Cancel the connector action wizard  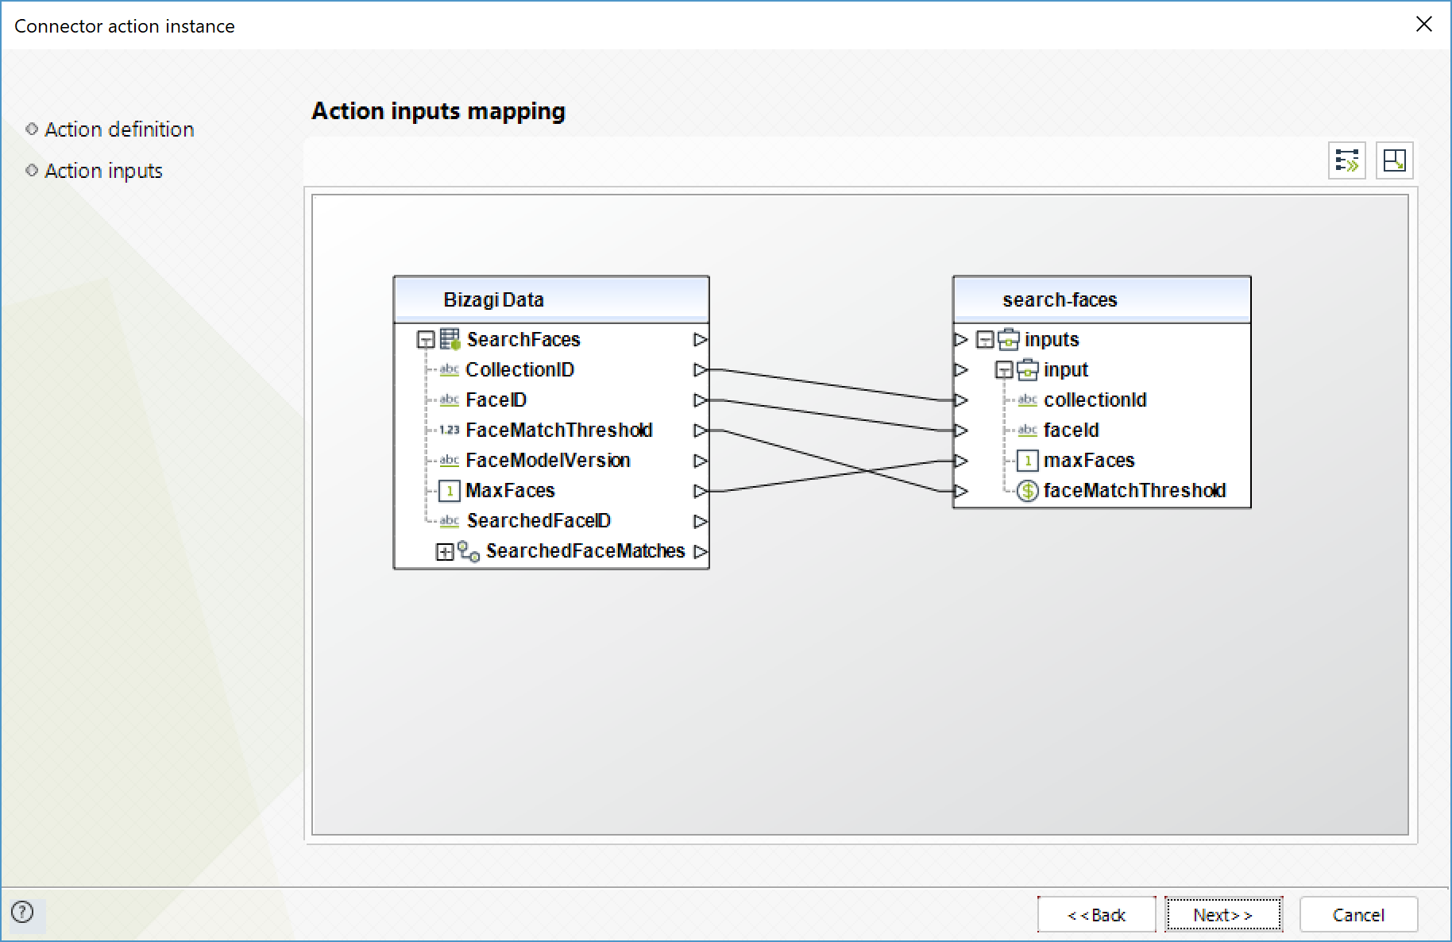pos(1358,915)
